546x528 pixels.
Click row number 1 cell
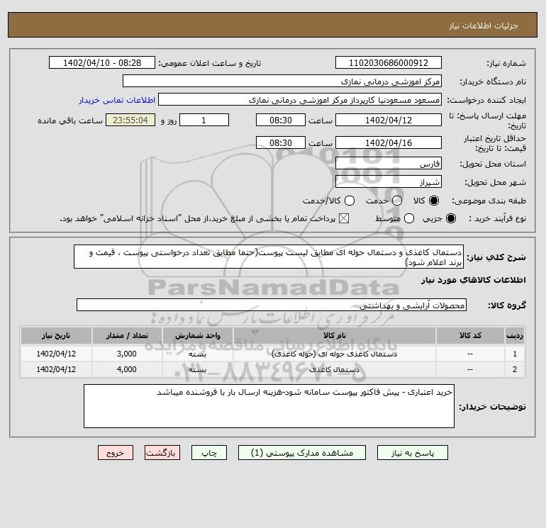(x=515, y=354)
